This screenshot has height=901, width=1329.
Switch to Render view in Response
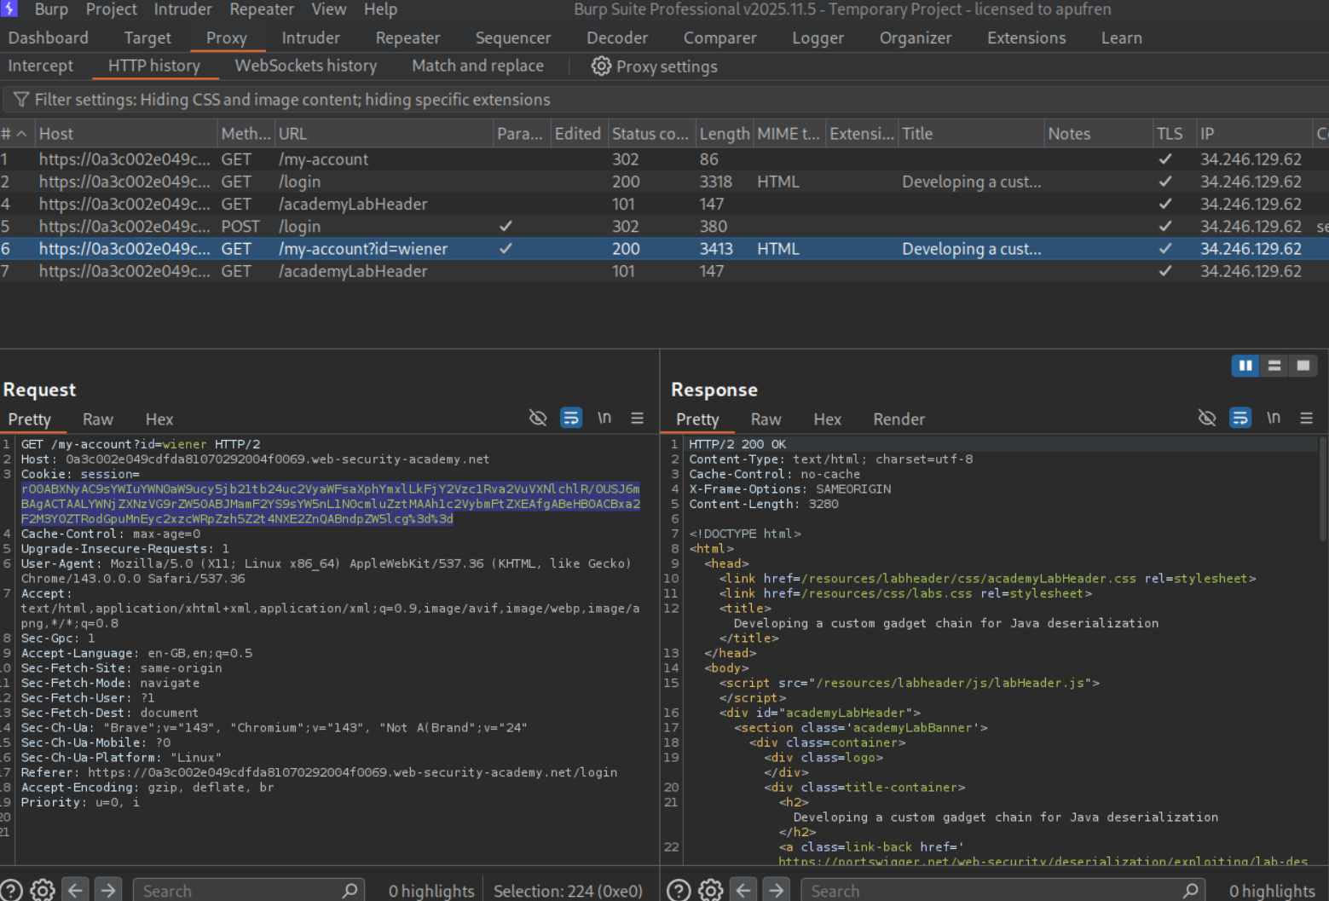[899, 419]
